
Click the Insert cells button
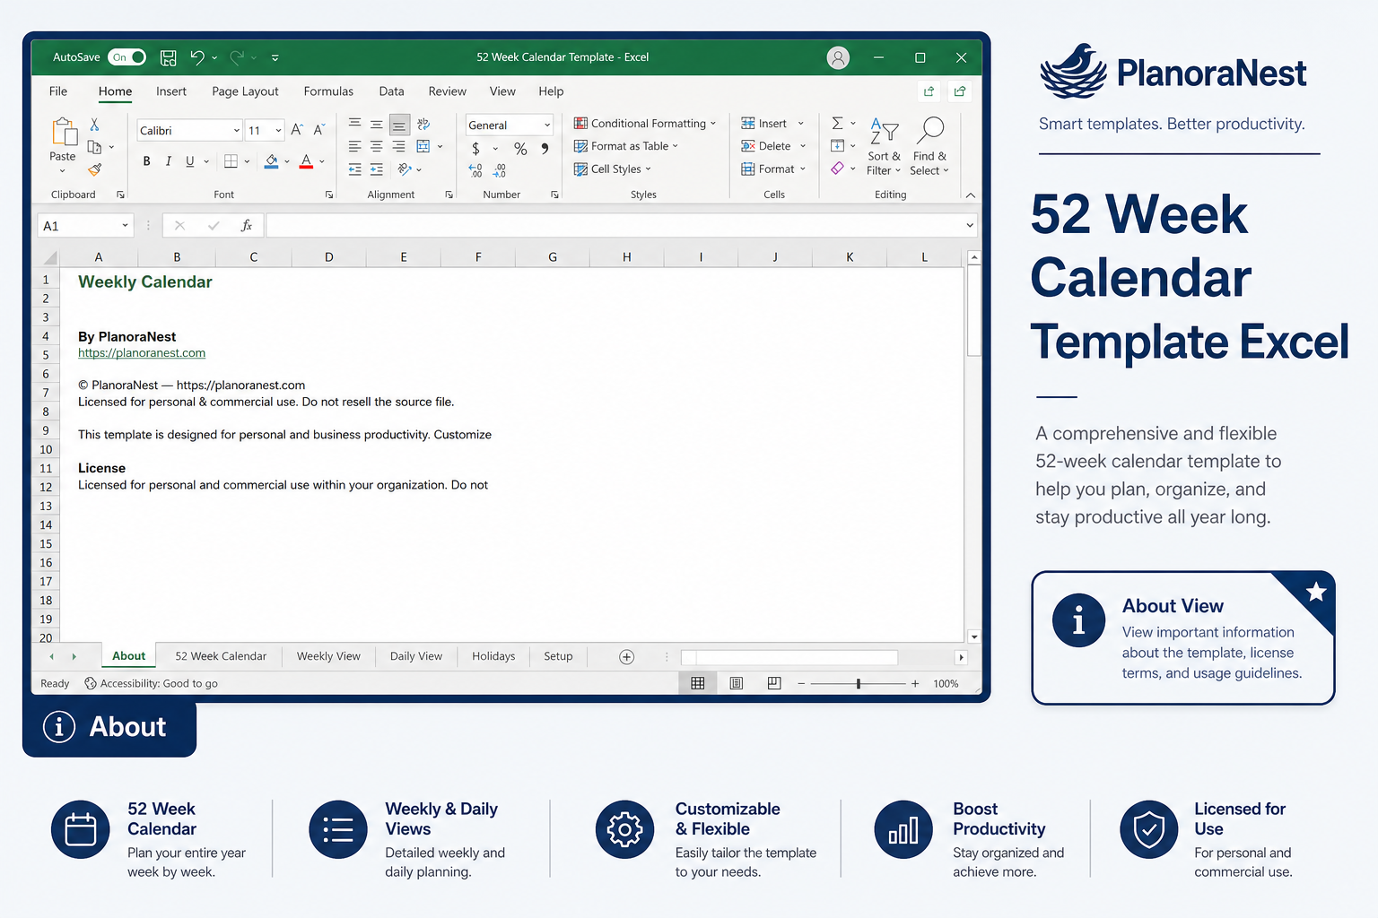click(x=772, y=124)
